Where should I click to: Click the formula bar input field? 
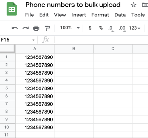101,40
